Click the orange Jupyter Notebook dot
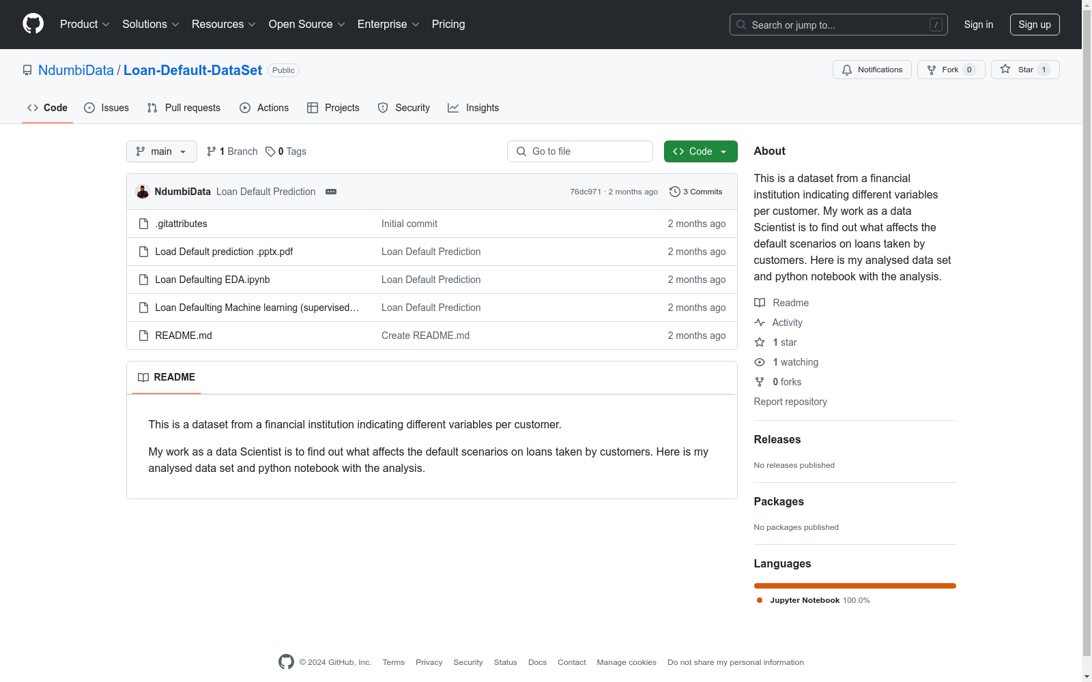This screenshot has width=1092, height=682. pos(760,600)
